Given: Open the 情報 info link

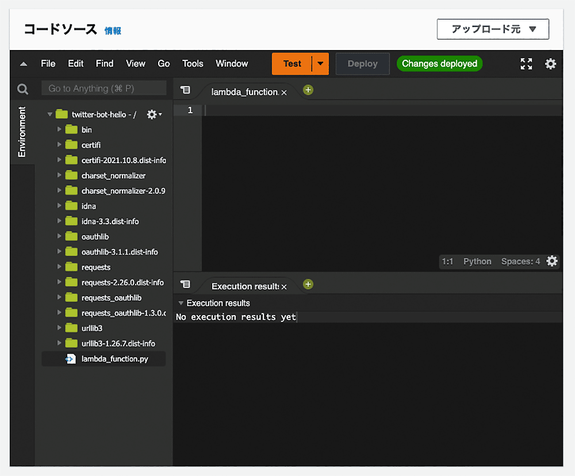Looking at the screenshot, I should 113,31.
